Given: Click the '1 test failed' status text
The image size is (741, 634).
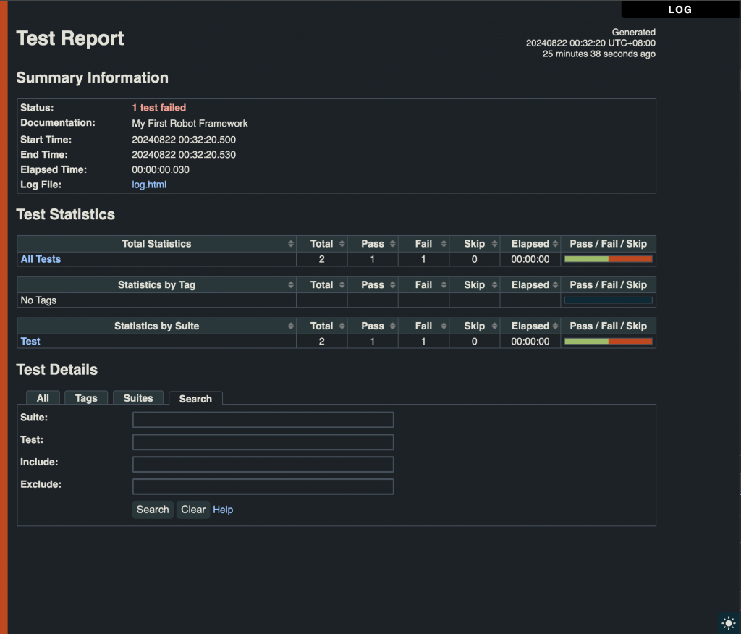Looking at the screenshot, I should pos(158,108).
